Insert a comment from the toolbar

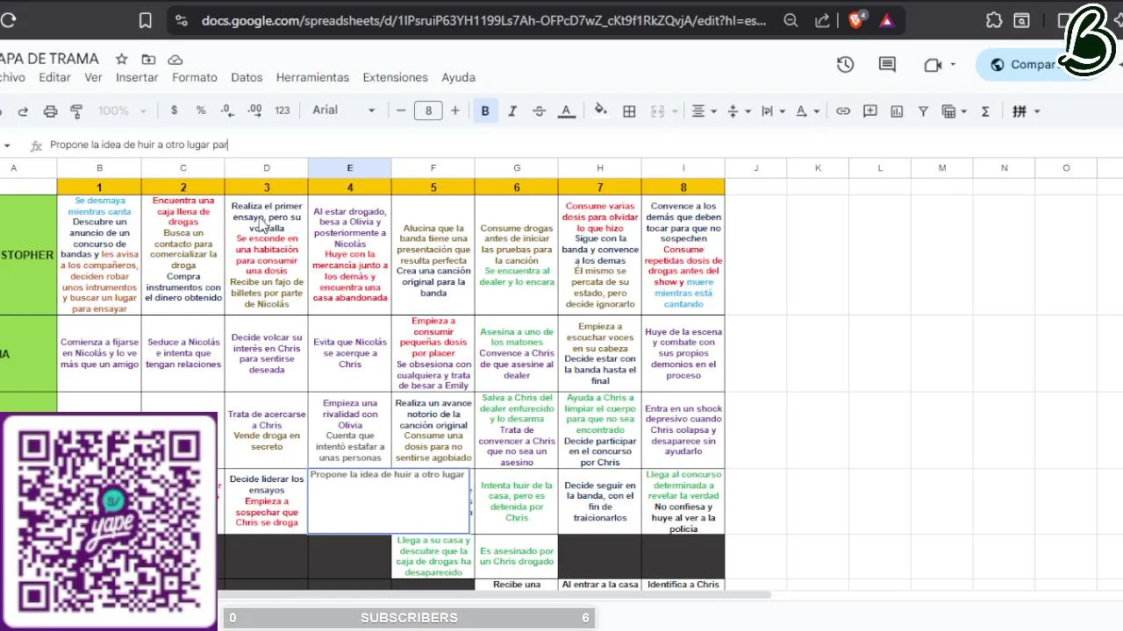pos(870,111)
